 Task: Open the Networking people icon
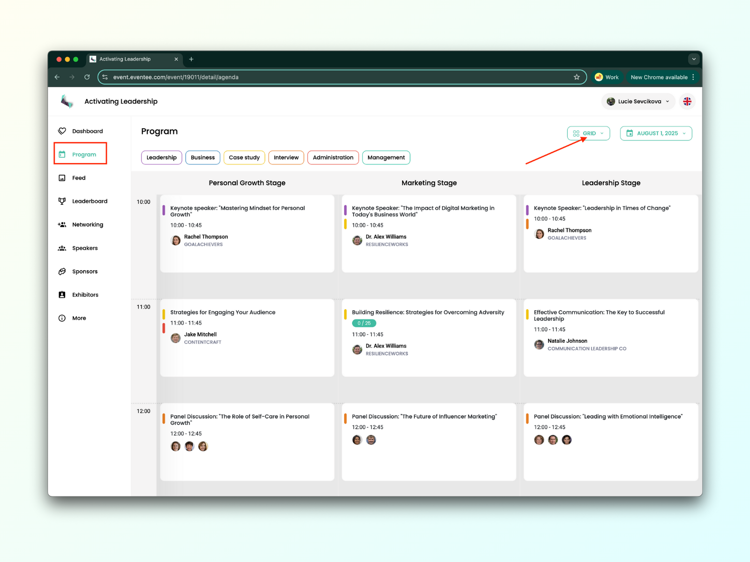tap(62, 225)
